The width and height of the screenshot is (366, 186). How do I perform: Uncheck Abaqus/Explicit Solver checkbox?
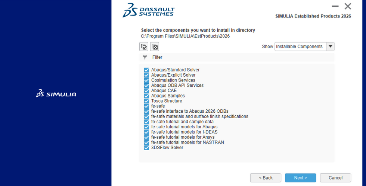pyautogui.click(x=146, y=75)
